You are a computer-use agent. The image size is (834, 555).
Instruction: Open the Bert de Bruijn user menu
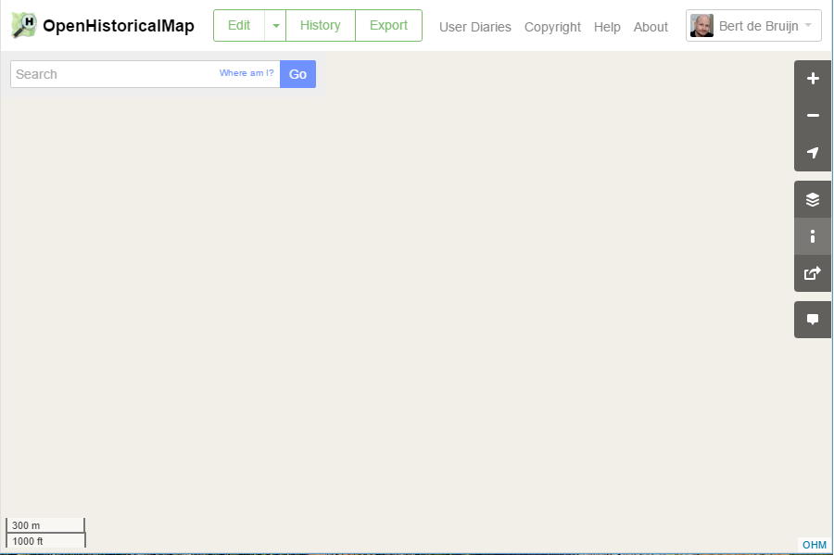click(x=753, y=26)
